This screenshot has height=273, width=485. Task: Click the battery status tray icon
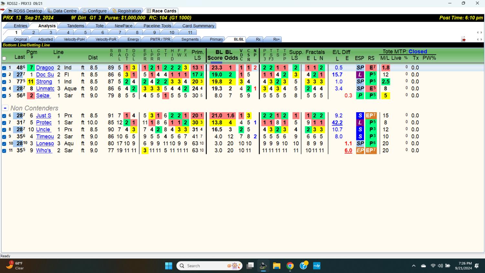pos(448,266)
